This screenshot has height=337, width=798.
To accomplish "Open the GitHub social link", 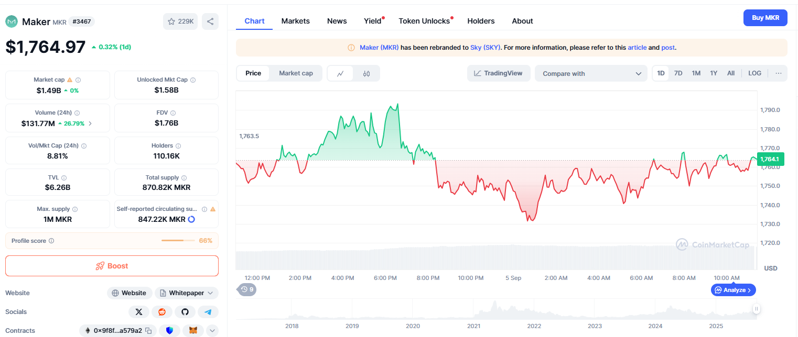I will point(185,312).
